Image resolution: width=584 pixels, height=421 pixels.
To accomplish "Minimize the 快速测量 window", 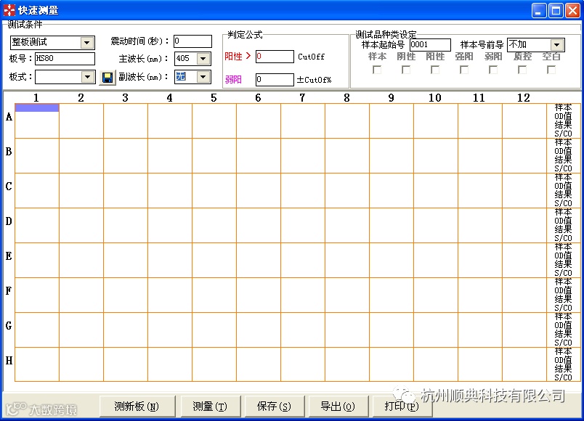I will pyautogui.click(x=538, y=10).
